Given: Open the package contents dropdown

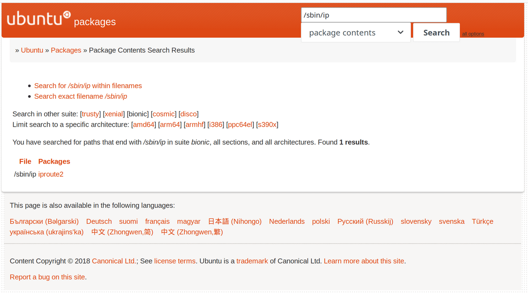Looking at the screenshot, I should pos(356,33).
